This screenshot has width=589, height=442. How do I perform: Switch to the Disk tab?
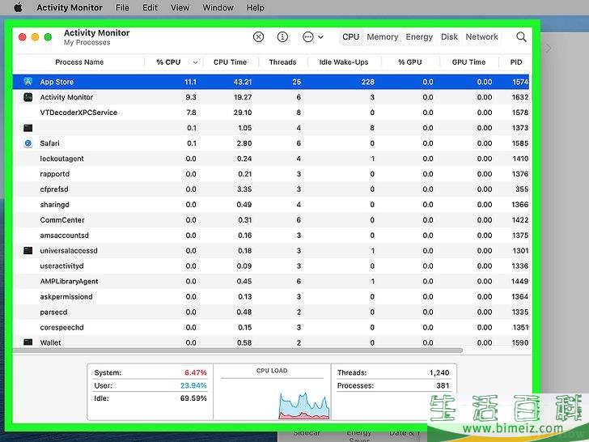449,37
